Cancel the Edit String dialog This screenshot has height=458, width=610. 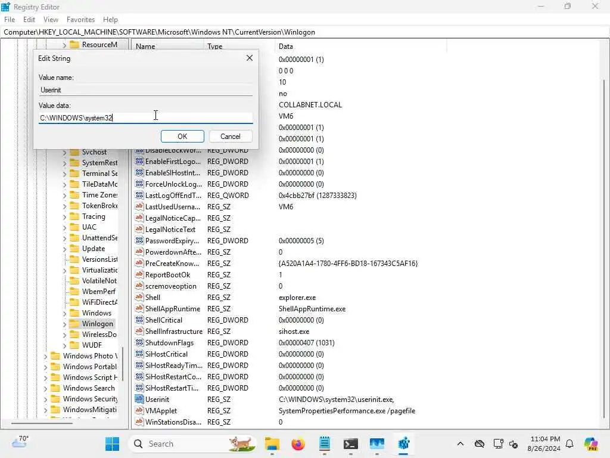231,137
